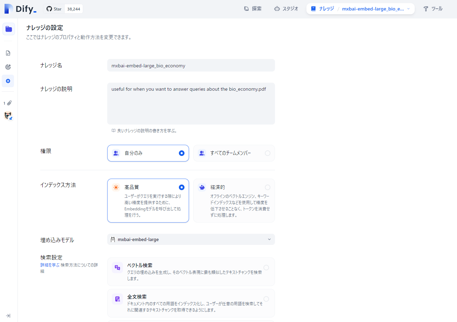Click the paperclip linked apps icon
This screenshot has width=457, height=322.
click(x=9, y=103)
